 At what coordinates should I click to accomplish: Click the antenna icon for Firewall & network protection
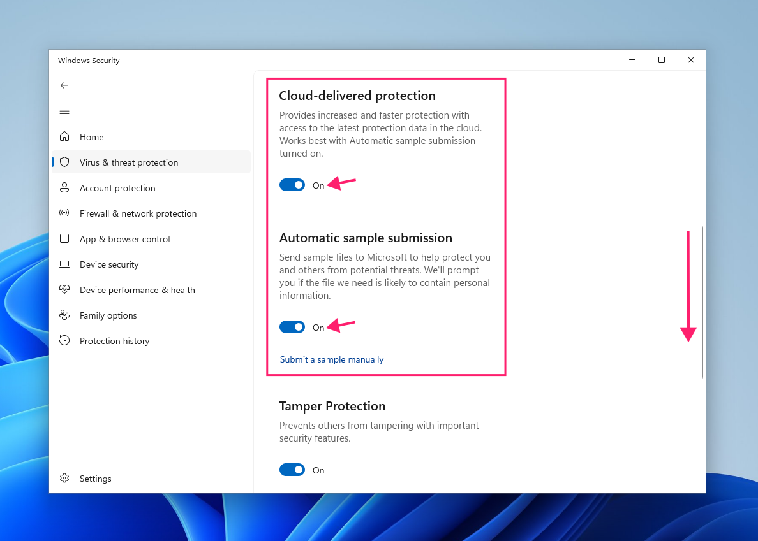click(x=64, y=213)
